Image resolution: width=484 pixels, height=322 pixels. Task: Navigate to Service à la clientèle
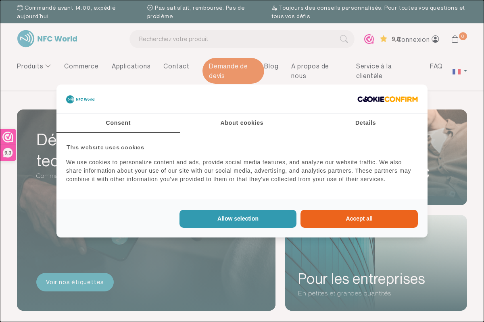(x=373, y=71)
